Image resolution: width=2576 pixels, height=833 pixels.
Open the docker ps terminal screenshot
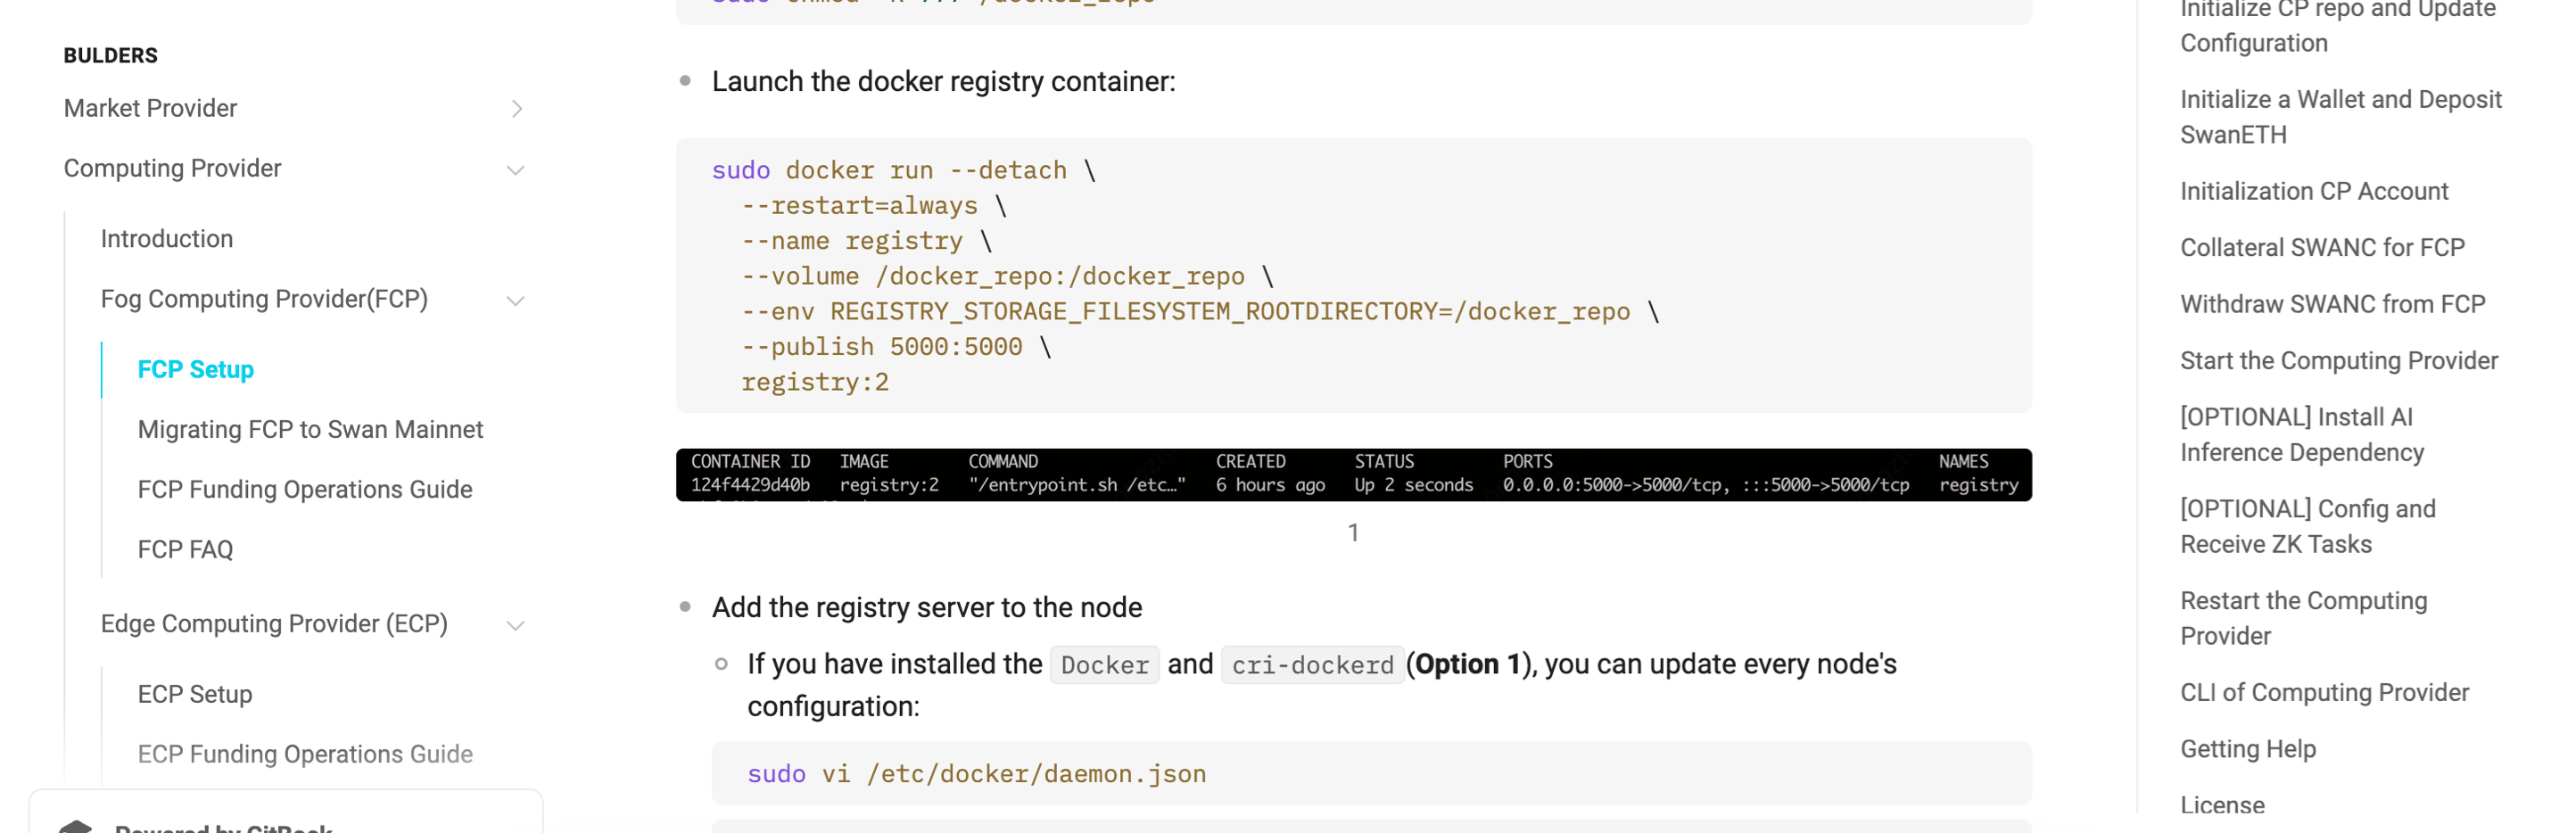click(x=1353, y=475)
